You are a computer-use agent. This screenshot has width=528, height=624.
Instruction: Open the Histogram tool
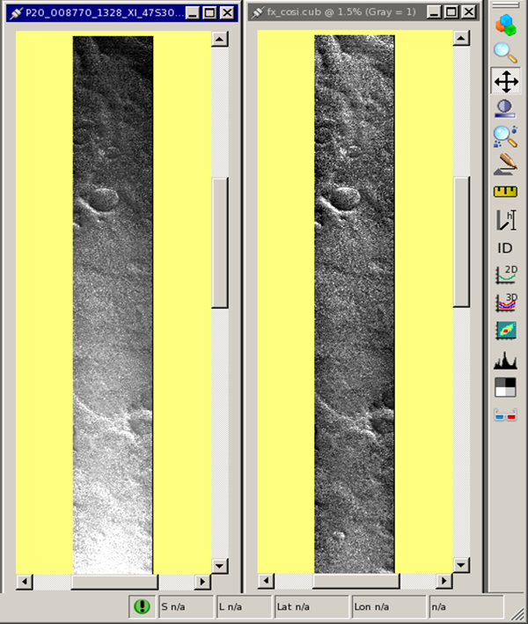505,359
